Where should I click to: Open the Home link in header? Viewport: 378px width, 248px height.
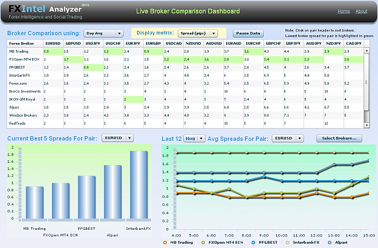(x=344, y=11)
